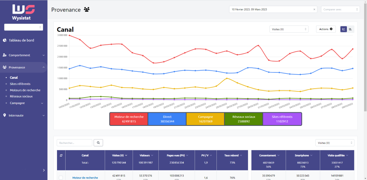The height and width of the screenshot is (180, 367).
Task: Switch to bar chart view
Action: (350, 29)
